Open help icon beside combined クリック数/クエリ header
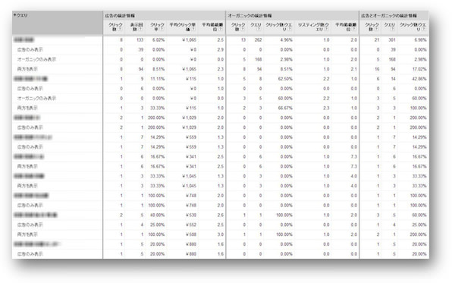Image resolution: width=452 pixels, height=283 pixels. pos(423,29)
